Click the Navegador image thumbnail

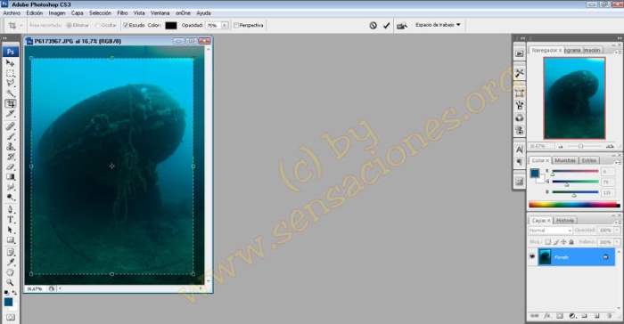point(574,98)
